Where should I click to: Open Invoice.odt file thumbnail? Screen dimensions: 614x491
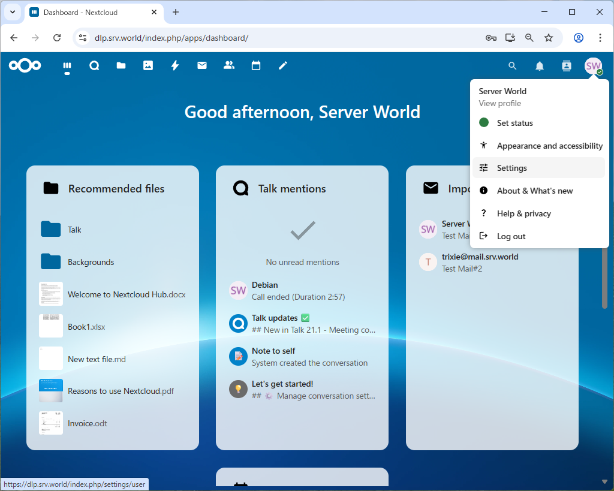coord(51,423)
